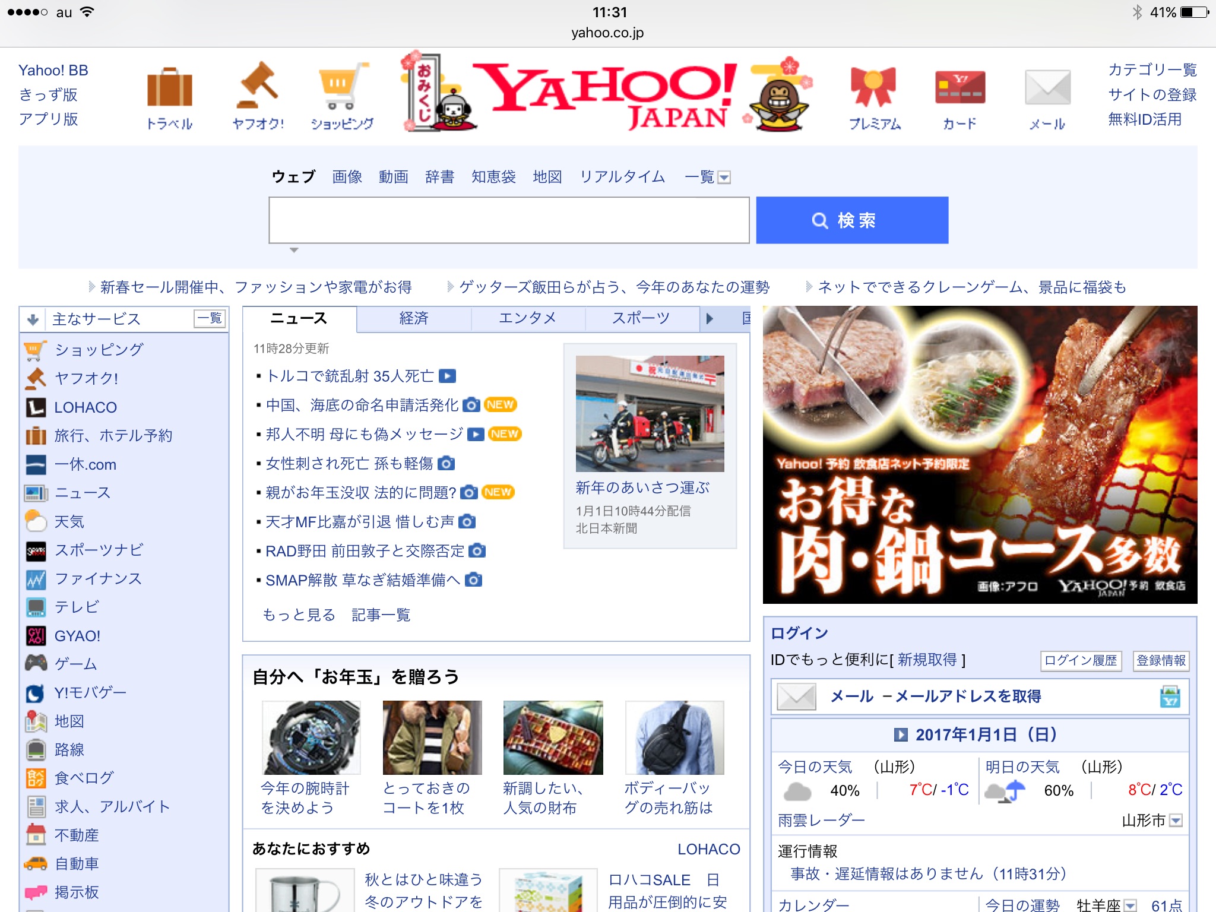Open the Travel suitcase icon in header
1216x912 pixels.
coord(170,87)
